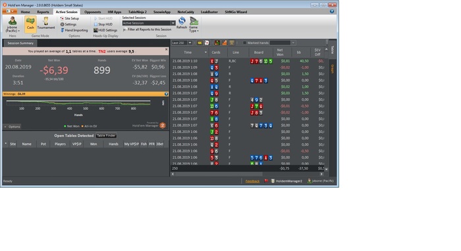The width and height of the screenshot is (461, 251).
Task: Open HUD Settings
Action: pyautogui.click(x=105, y=30)
